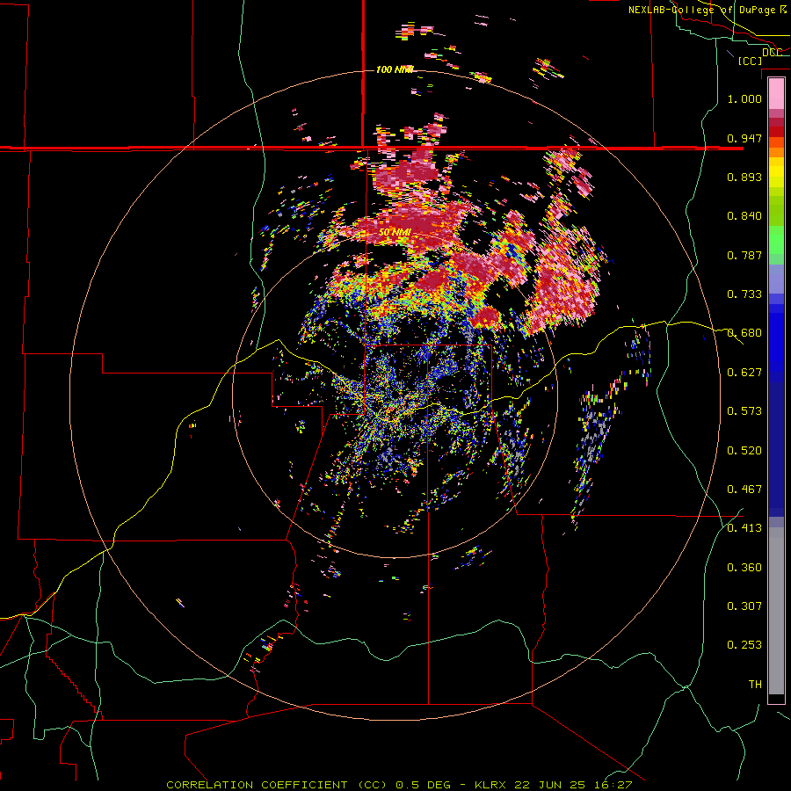Click the 0.840 scale value
This screenshot has width=791, height=791.
tap(744, 216)
